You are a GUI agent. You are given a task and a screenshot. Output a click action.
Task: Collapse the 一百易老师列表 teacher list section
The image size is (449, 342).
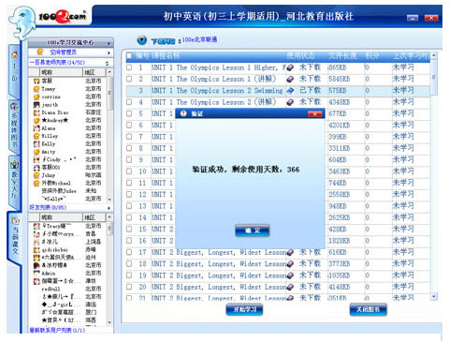pos(107,63)
